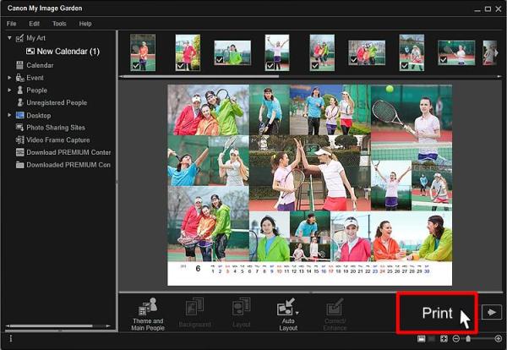This screenshot has height=350, width=507.
Task: Uncheck the red-jacket woman thumbnail checkbox
Action: tap(181, 66)
